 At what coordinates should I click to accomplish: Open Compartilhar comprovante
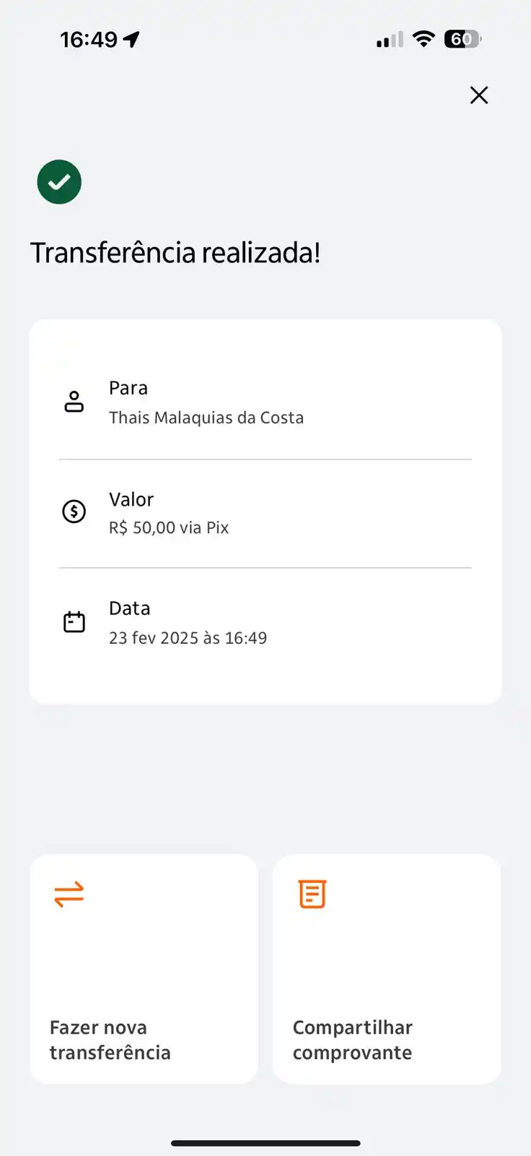(387, 969)
